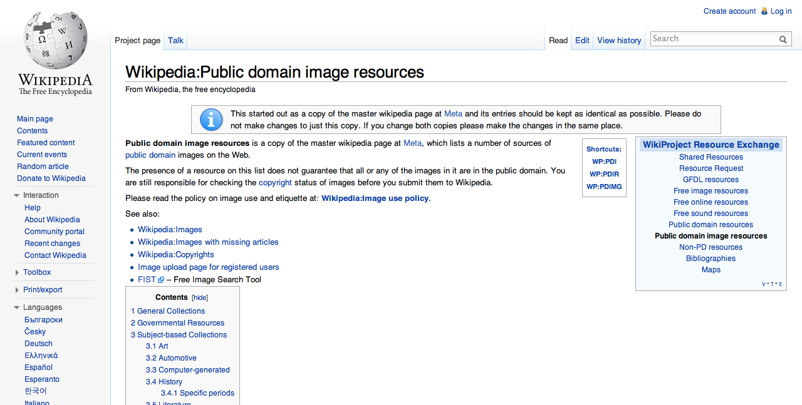This screenshot has width=802, height=405.
Task: Click the WP:PDIMG shortcut
Action: pos(604,187)
